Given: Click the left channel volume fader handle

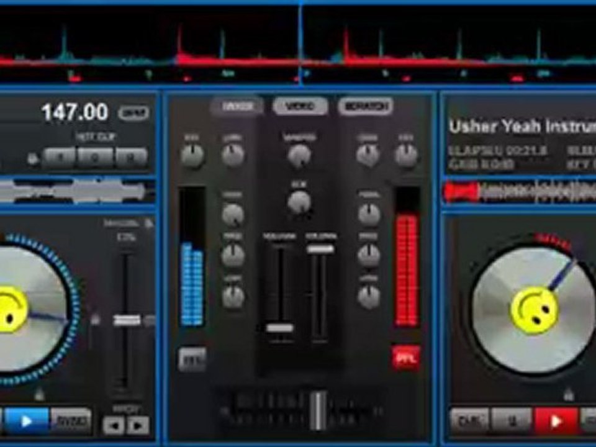Looking at the screenshot, I should 280,328.
